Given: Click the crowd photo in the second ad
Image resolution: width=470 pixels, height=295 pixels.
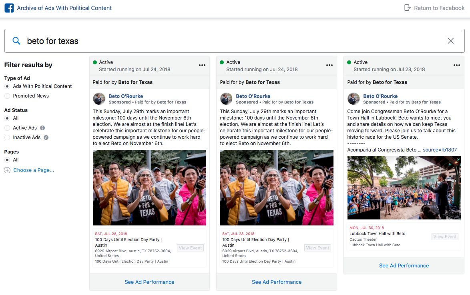Looking at the screenshot, I should click(277, 187).
